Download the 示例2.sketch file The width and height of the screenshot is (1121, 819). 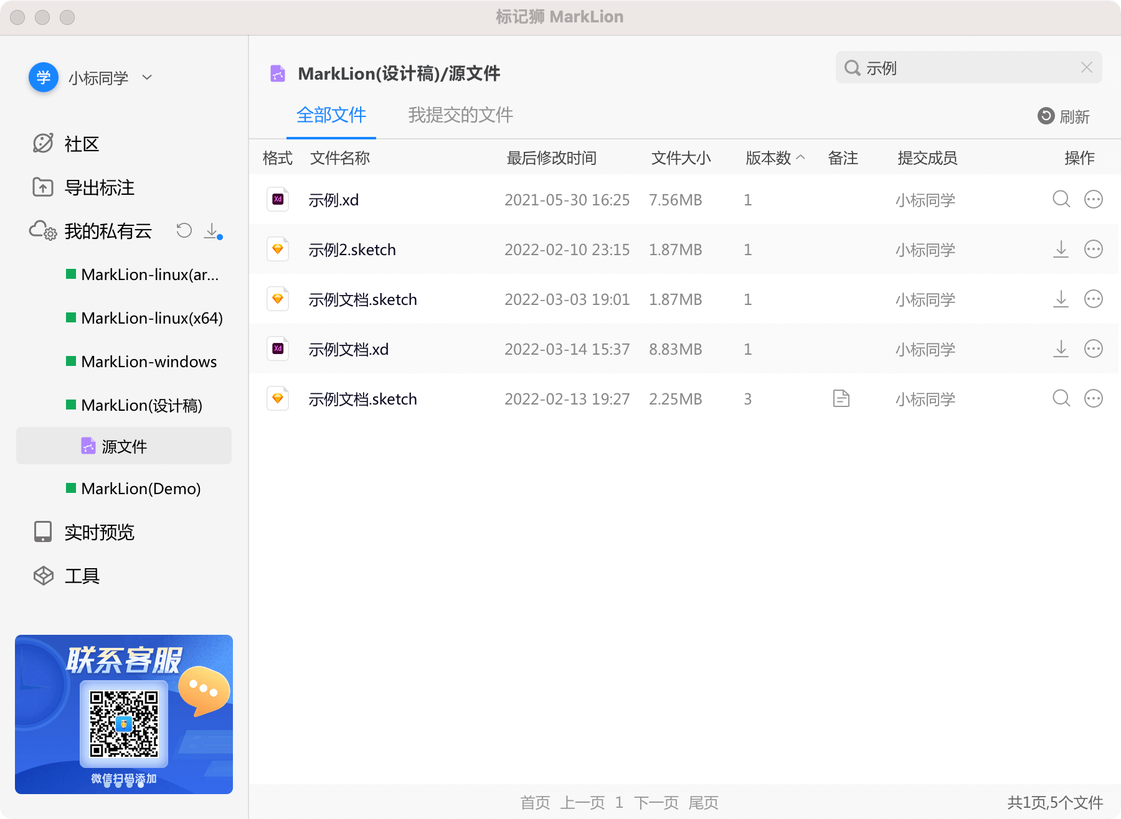click(x=1061, y=249)
